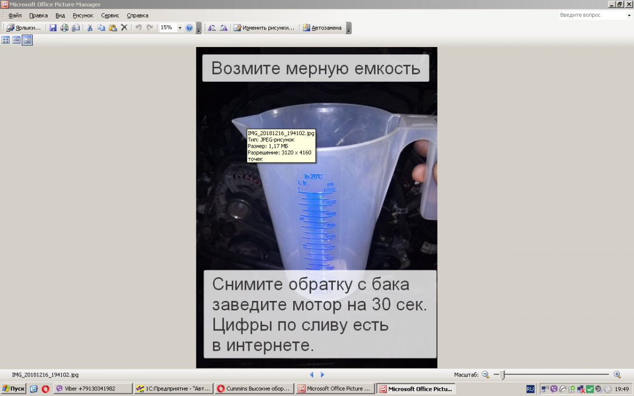Click the Изменить рисунки button

(264, 28)
